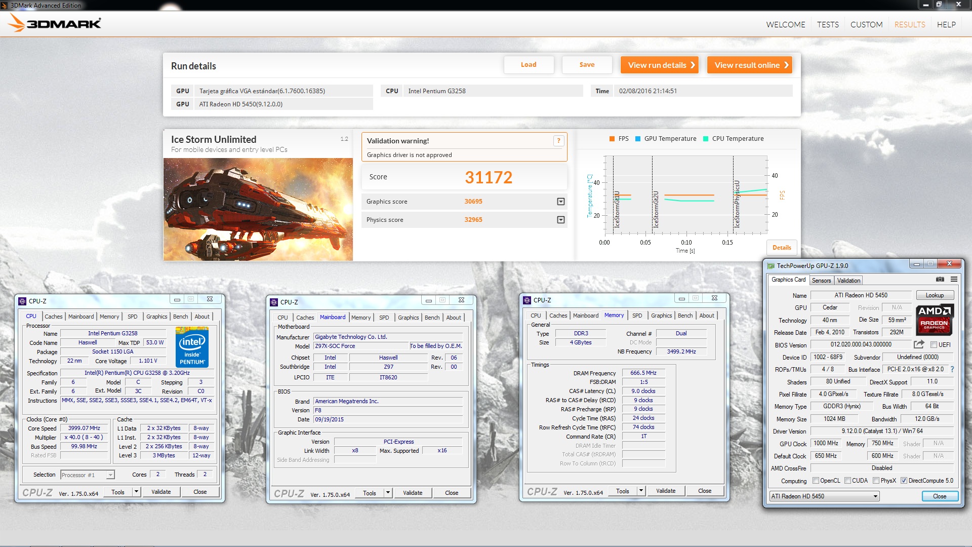
Task: Click the 3DMark logo in header
Action: tap(55, 23)
